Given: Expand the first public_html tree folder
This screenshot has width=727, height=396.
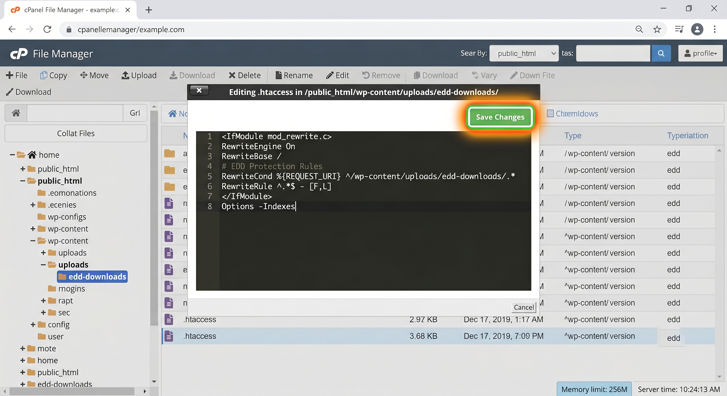Looking at the screenshot, I should pos(22,169).
